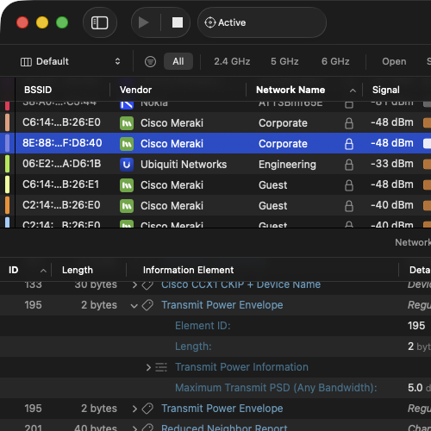Click lock icon in Engineering row
This screenshot has width=431, height=431.
pos(349,165)
